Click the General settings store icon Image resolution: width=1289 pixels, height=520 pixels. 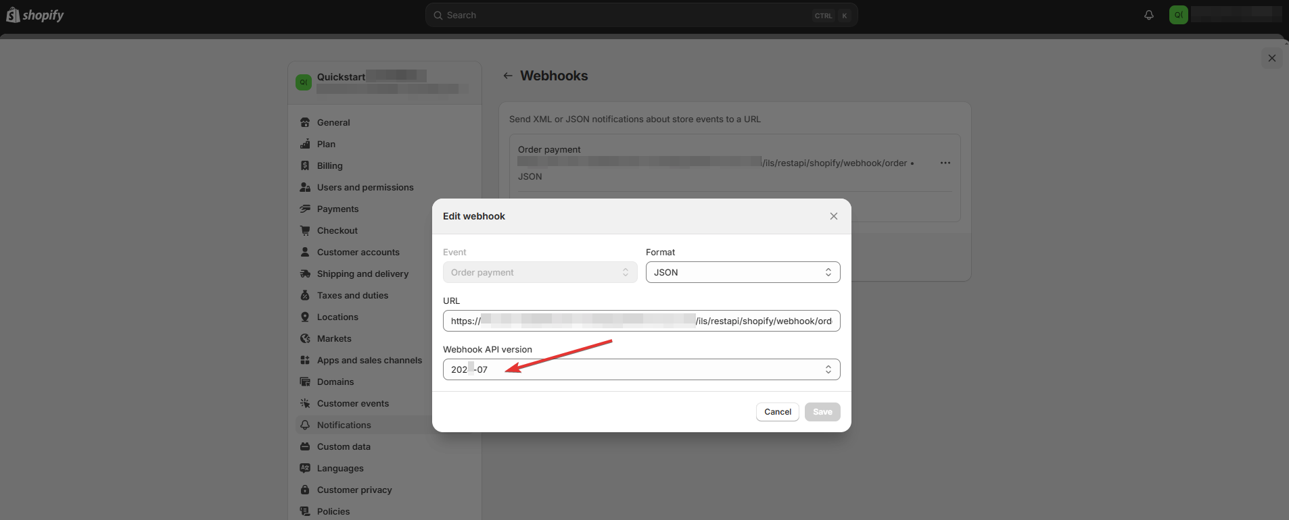point(305,122)
